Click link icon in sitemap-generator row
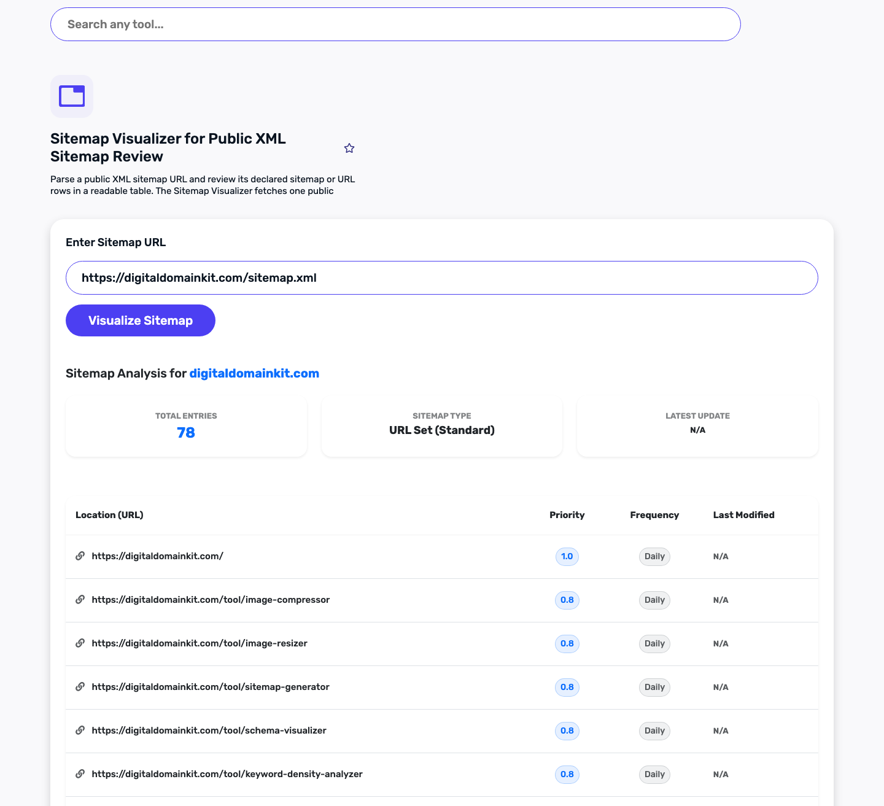This screenshot has width=884, height=806. pyautogui.click(x=80, y=687)
